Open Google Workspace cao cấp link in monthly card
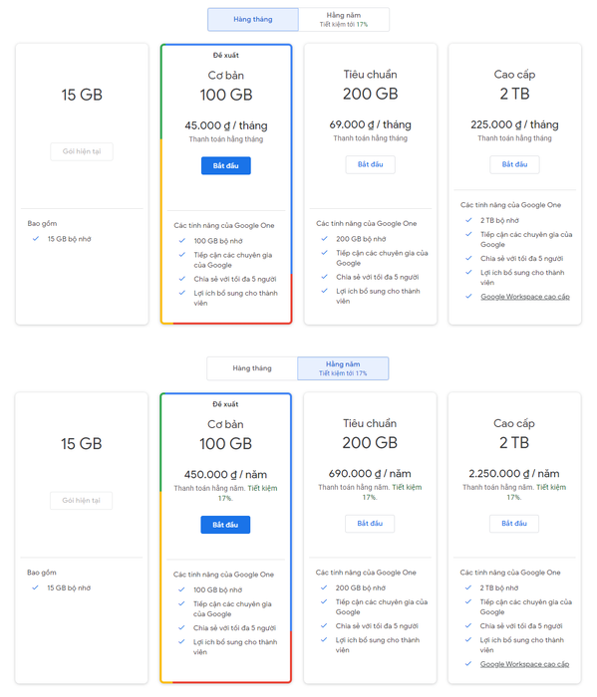The width and height of the screenshot is (597, 697). click(525, 297)
